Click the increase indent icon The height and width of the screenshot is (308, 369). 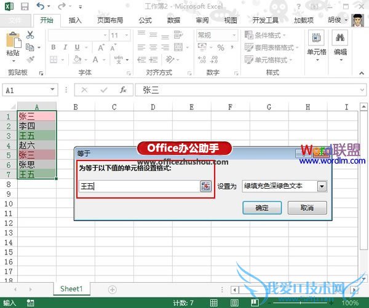pos(153,60)
